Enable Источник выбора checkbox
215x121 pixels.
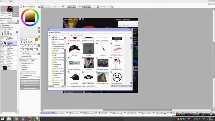(x=1, y=29)
